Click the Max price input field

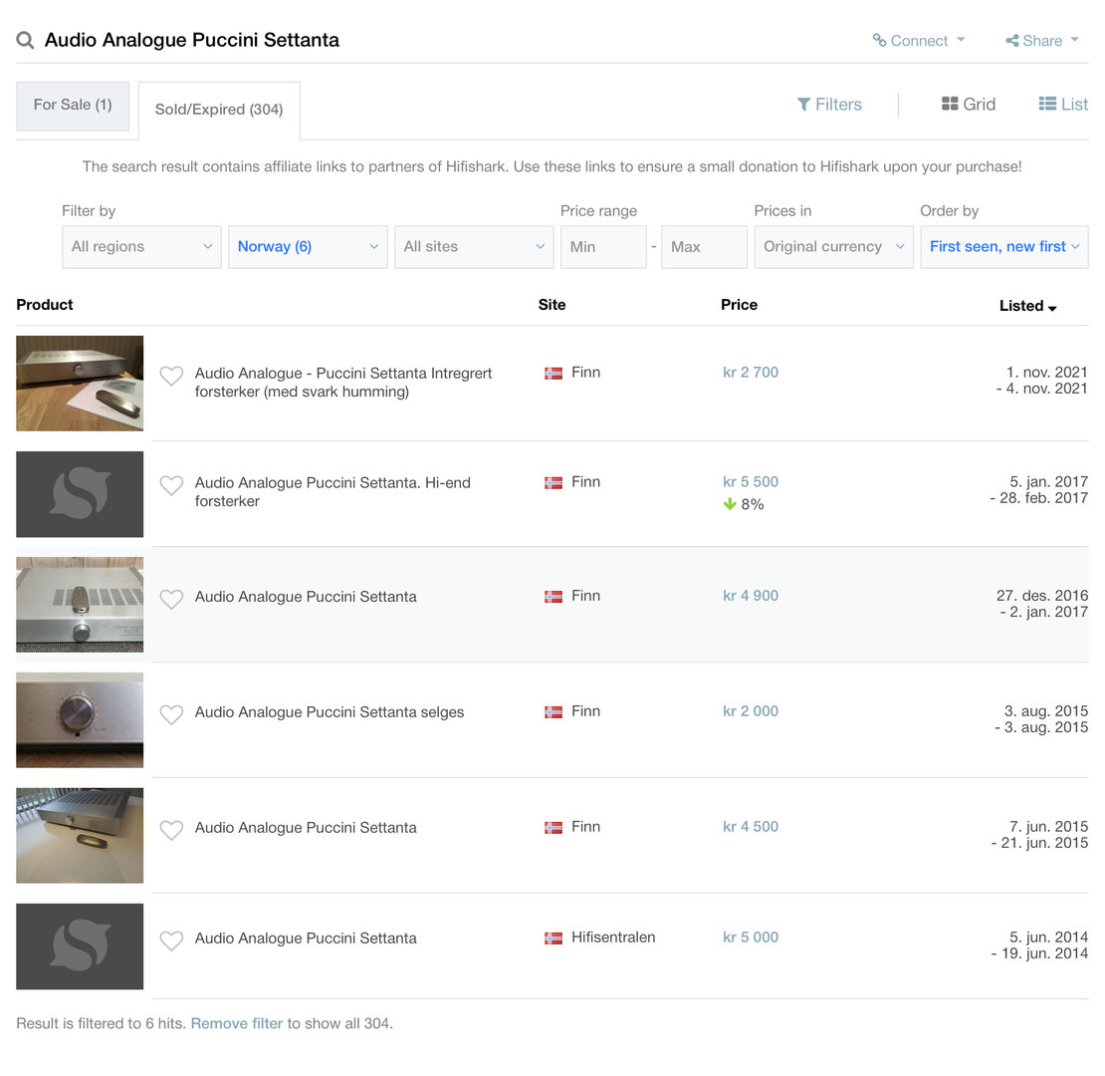click(x=704, y=247)
